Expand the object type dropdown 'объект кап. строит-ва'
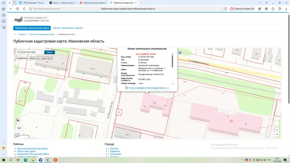 tap(41, 58)
